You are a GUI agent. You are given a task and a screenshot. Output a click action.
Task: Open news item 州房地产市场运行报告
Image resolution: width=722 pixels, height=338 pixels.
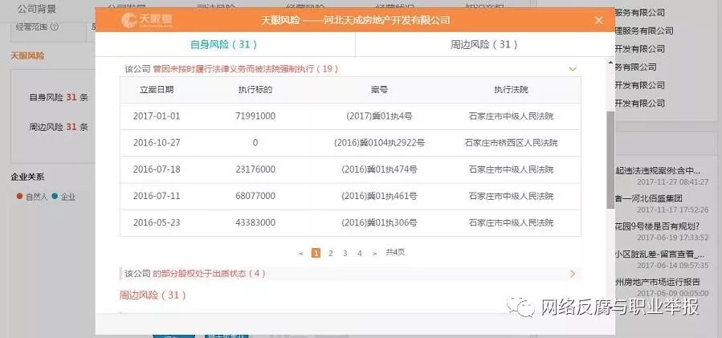(x=658, y=283)
